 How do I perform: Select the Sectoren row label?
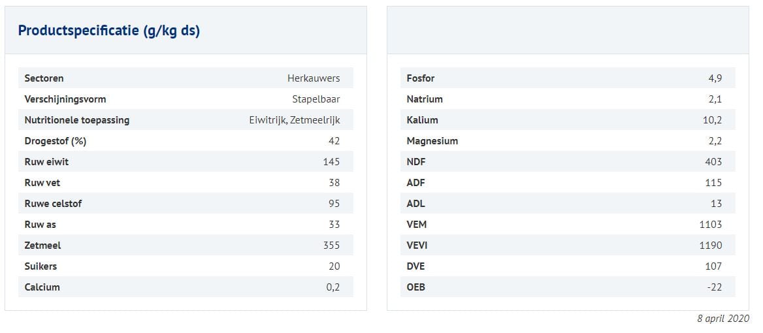pyautogui.click(x=44, y=78)
